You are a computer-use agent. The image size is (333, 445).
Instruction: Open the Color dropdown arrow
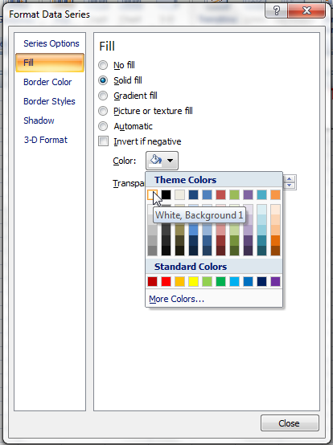[171, 161]
